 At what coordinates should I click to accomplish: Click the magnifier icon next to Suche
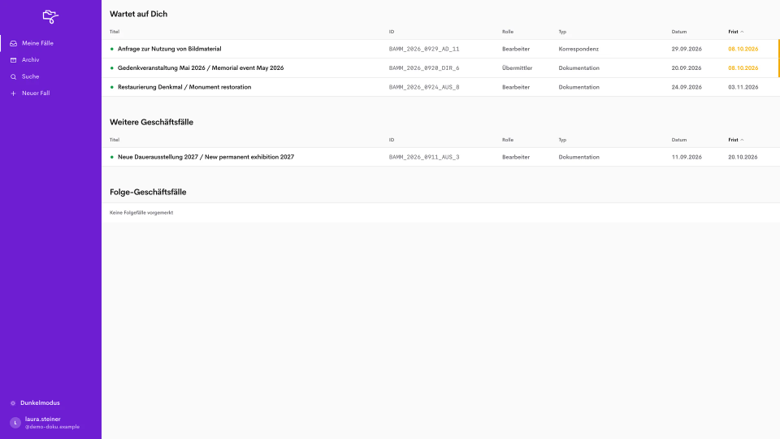pos(14,76)
